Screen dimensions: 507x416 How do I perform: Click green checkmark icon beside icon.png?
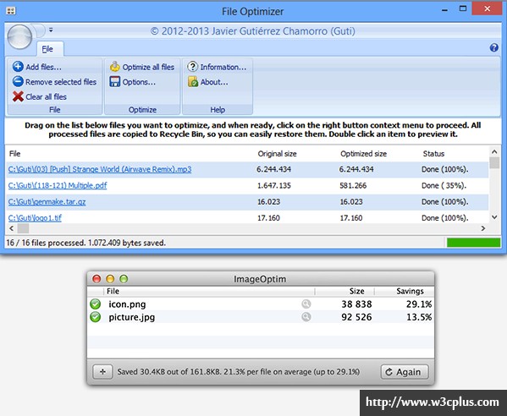pos(96,304)
